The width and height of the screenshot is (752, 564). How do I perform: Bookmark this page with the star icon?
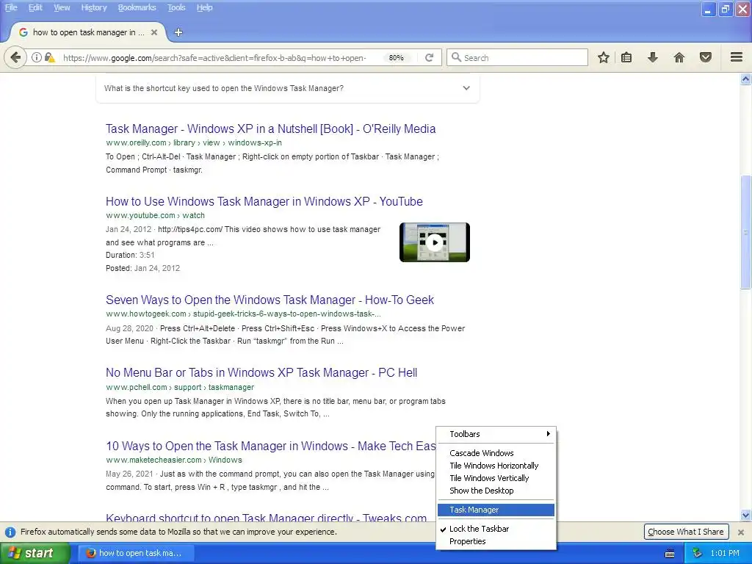pos(604,57)
